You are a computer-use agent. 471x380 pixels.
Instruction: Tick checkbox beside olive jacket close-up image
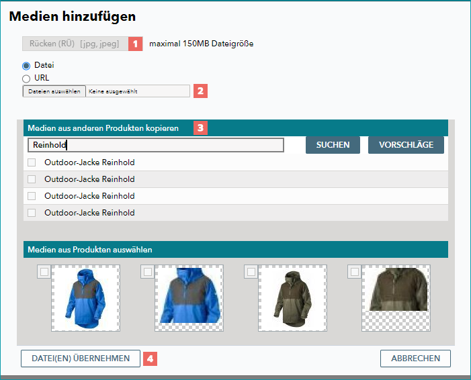coord(355,272)
